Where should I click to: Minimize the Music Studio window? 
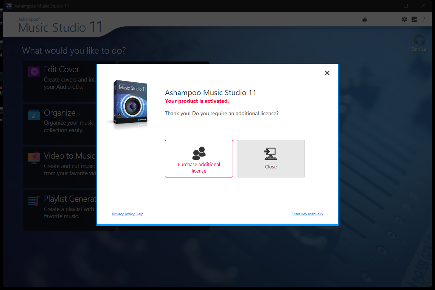point(389,6)
